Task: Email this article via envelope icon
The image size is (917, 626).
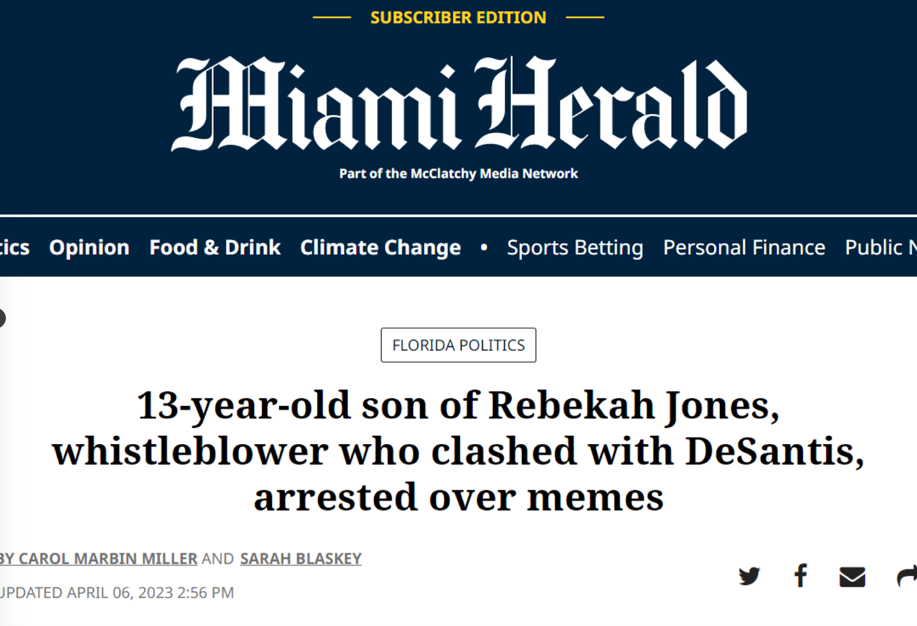Action: coord(852,577)
